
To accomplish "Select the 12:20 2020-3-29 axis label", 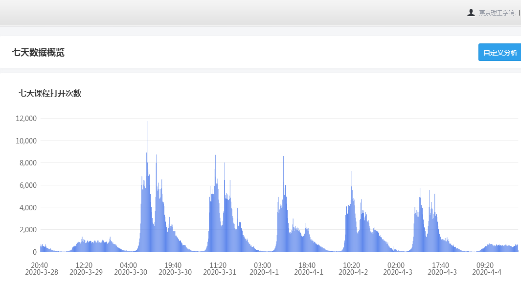I will pyautogui.click(x=86, y=268).
